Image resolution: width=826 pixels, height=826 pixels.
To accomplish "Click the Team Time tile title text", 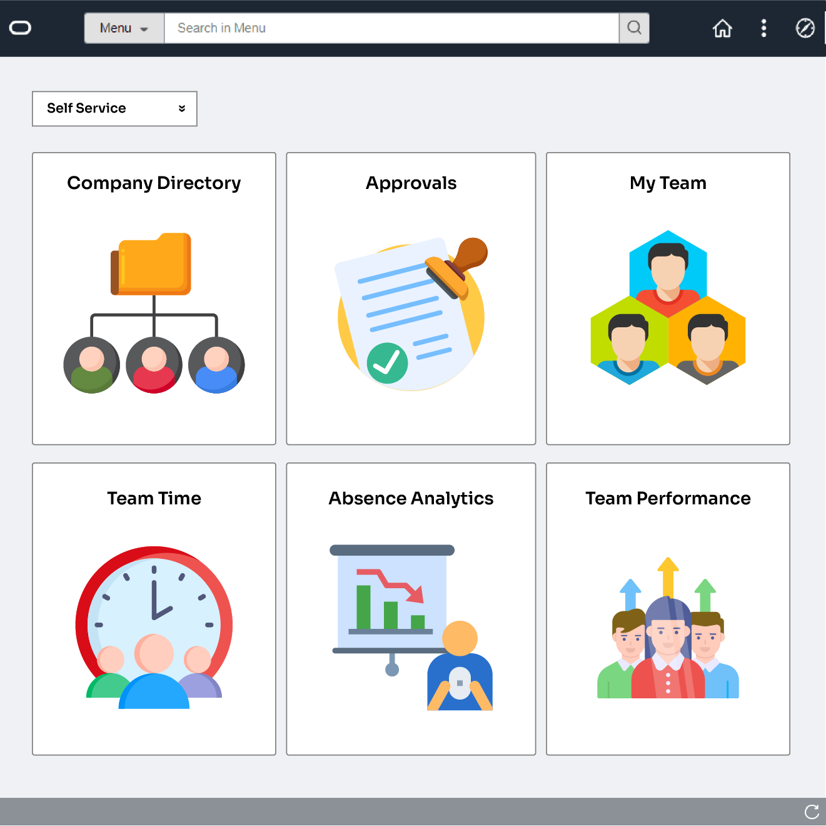I will coord(154,498).
